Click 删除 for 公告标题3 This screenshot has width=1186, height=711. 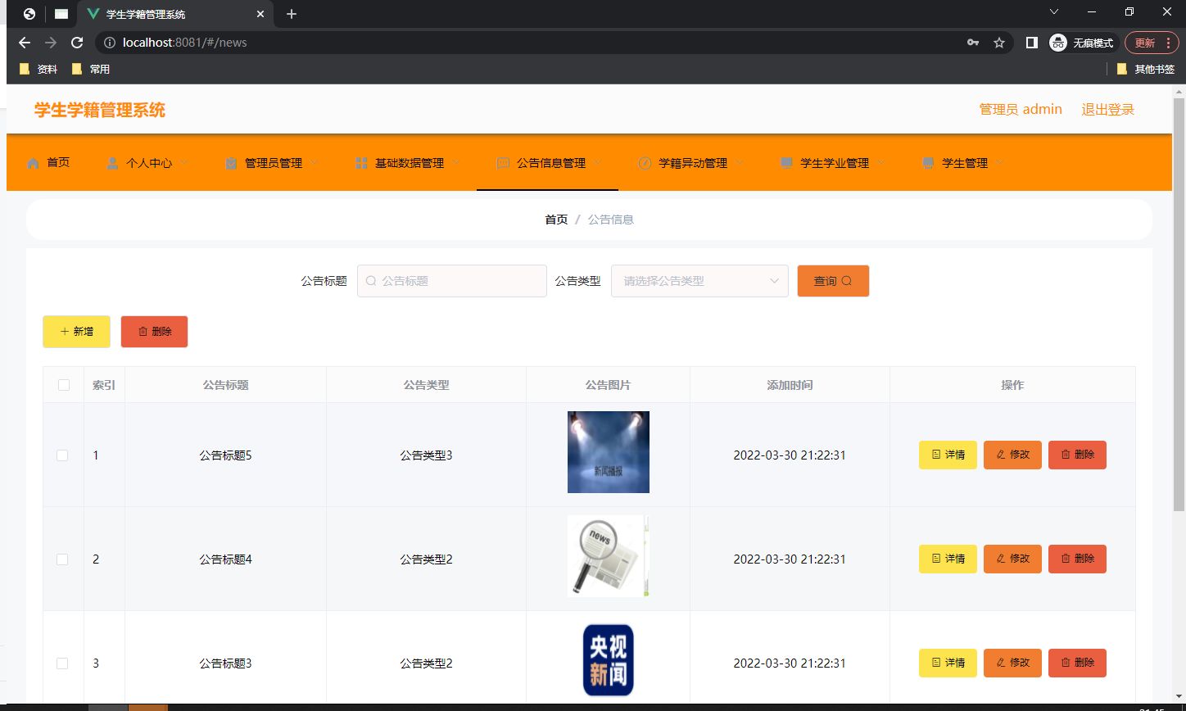coord(1077,663)
